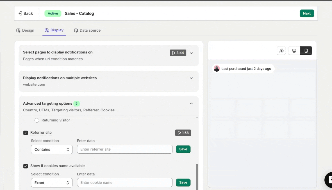
Task: Click the paint bucket background icon
Action: pos(281,51)
